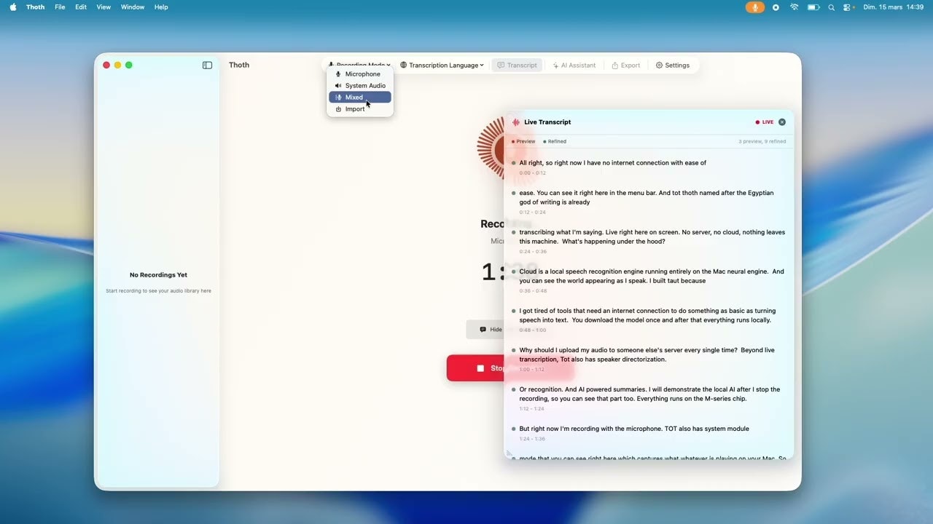
Task: Open the Help menu
Action: pos(161,7)
